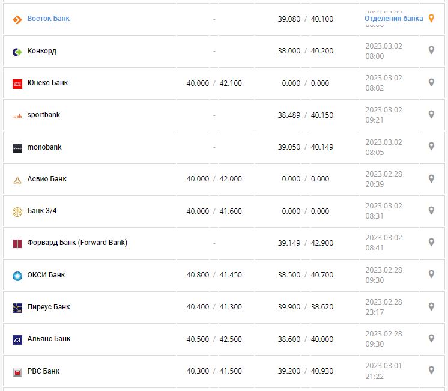Image resolution: width=448 pixels, height=391 pixels.
Task: Click the ОКСИ Банк location pin
Action: 431,274
